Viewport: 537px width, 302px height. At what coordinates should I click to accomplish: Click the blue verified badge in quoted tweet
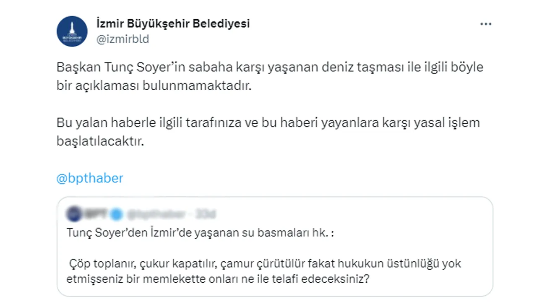[x=117, y=214]
